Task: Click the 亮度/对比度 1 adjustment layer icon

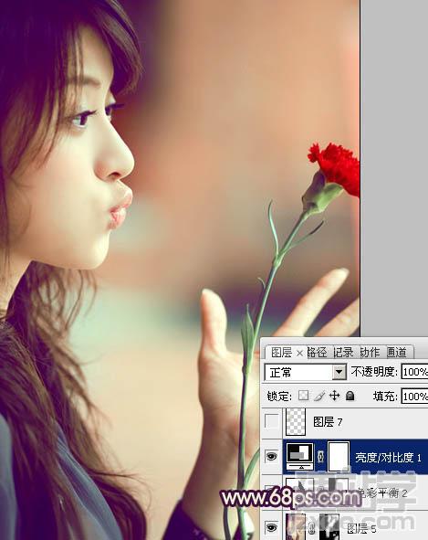Action: coord(300,457)
